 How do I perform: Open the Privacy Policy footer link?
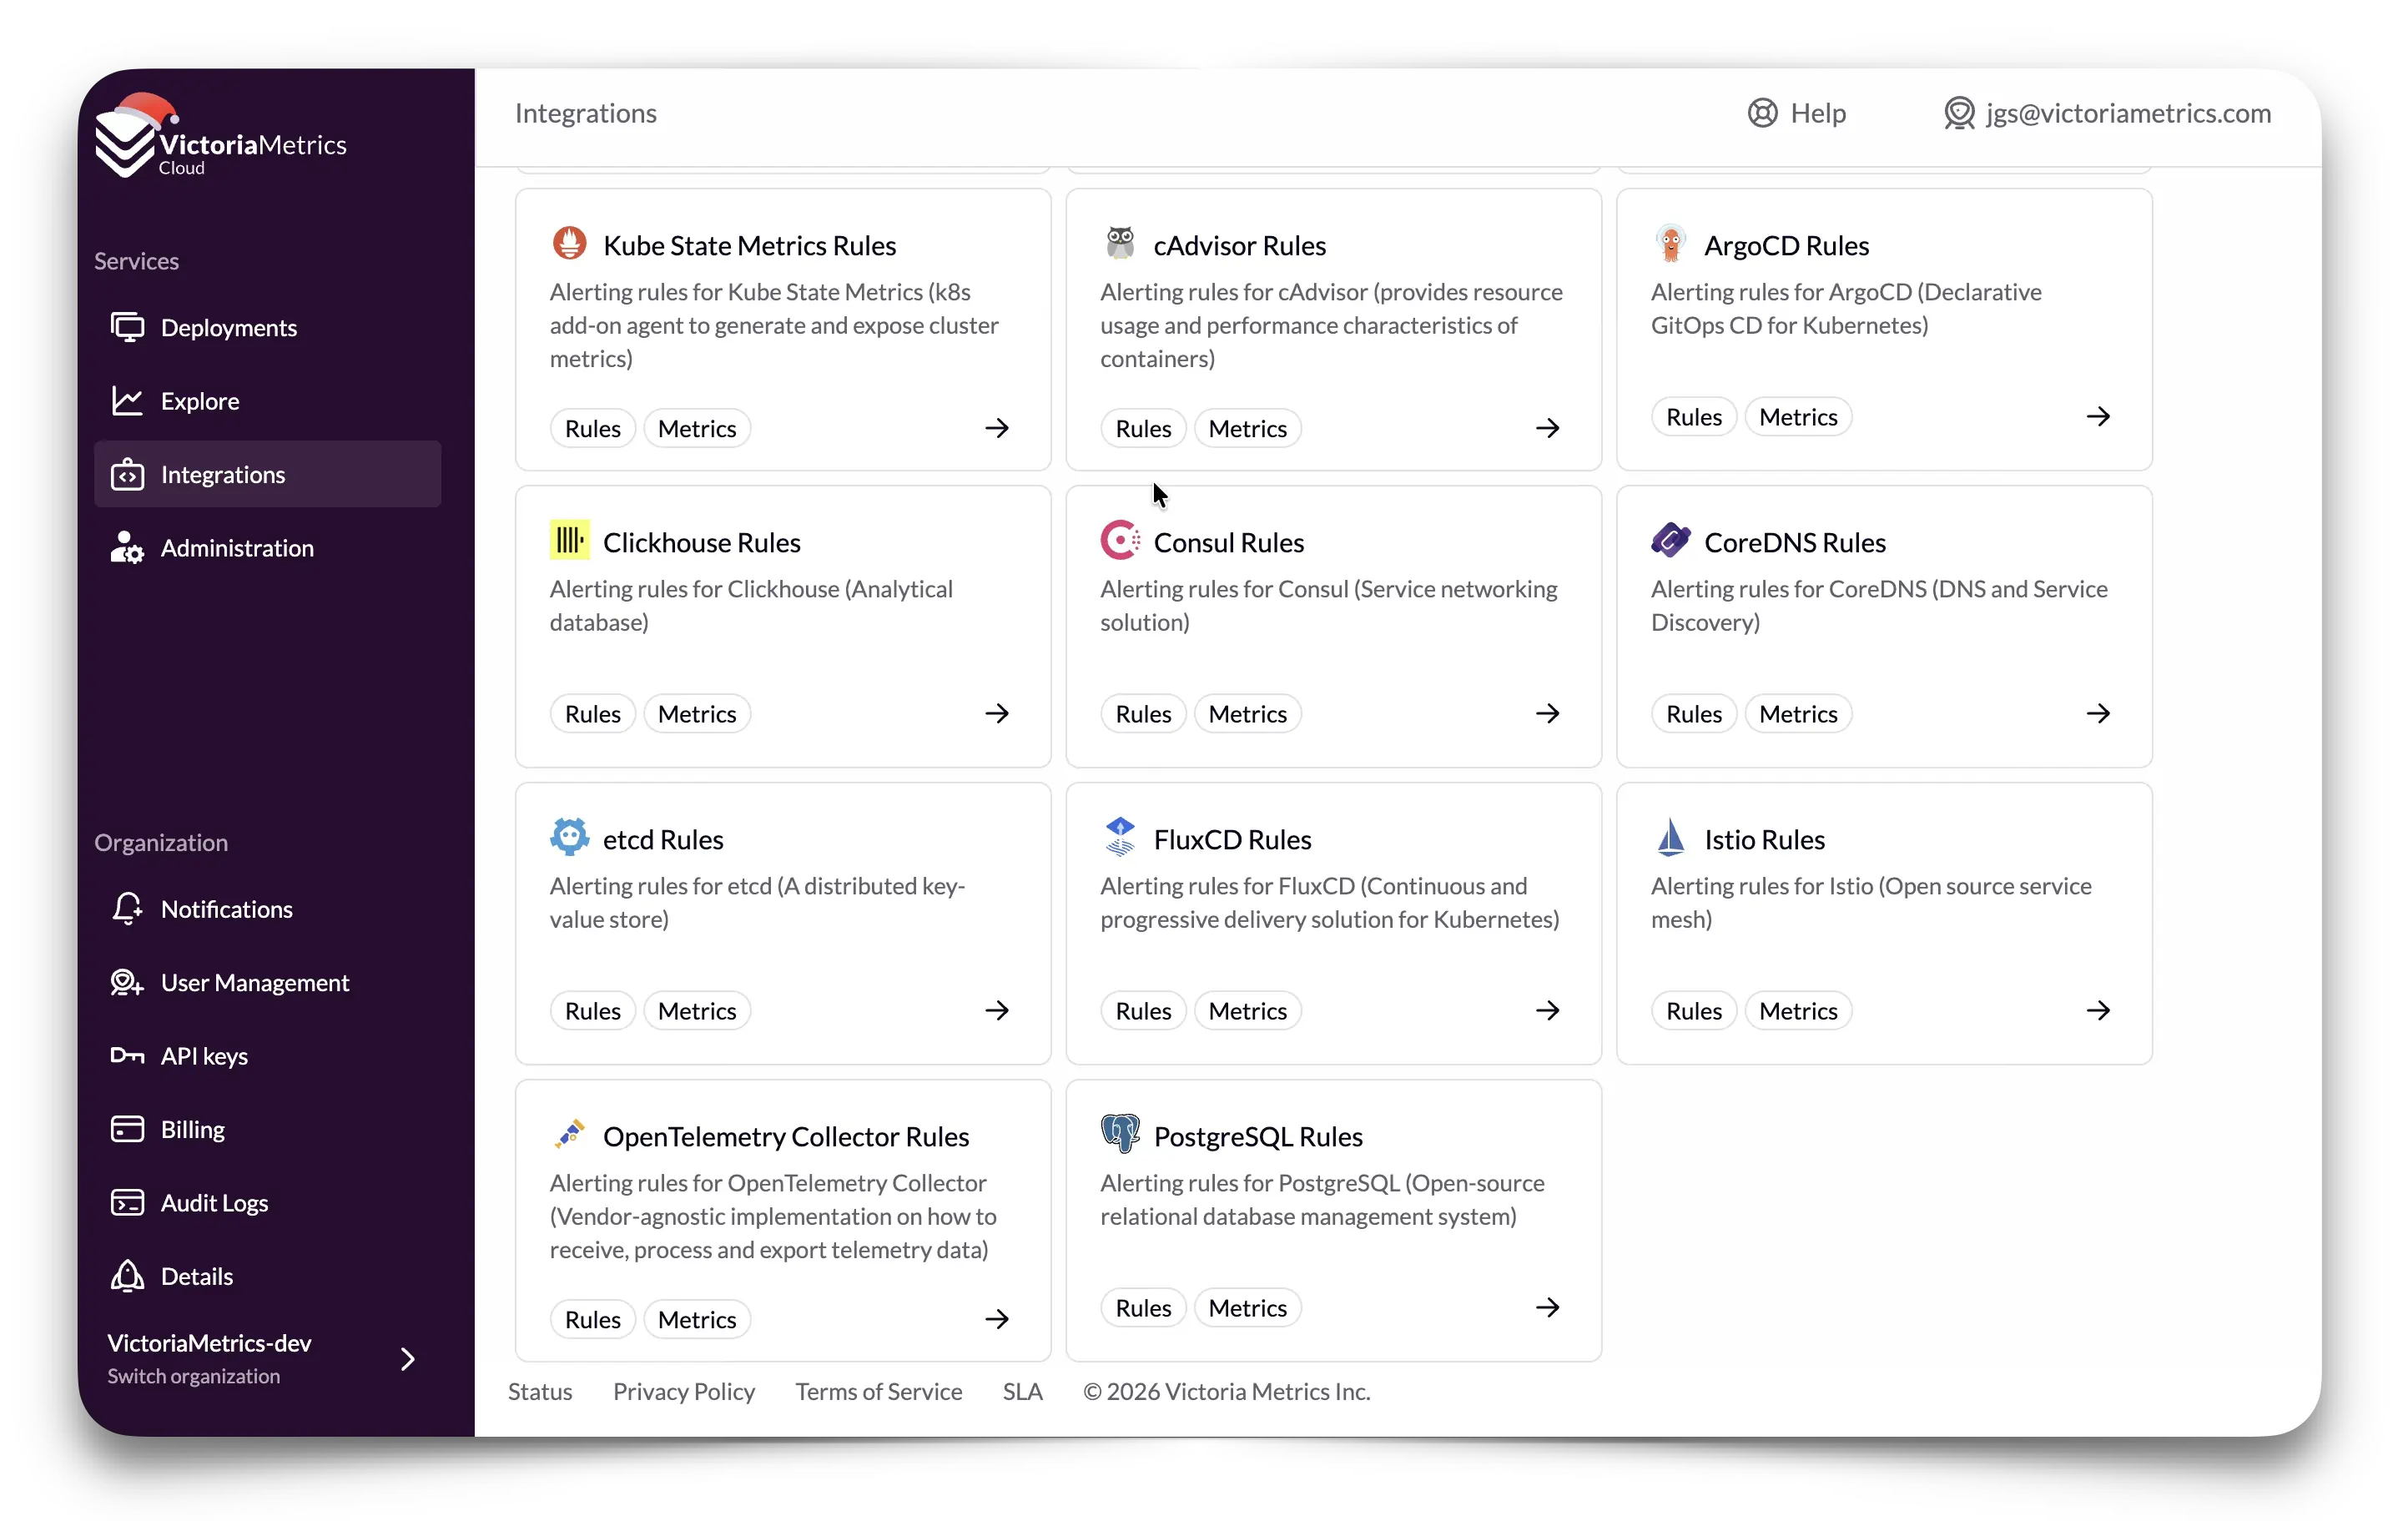[683, 1392]
